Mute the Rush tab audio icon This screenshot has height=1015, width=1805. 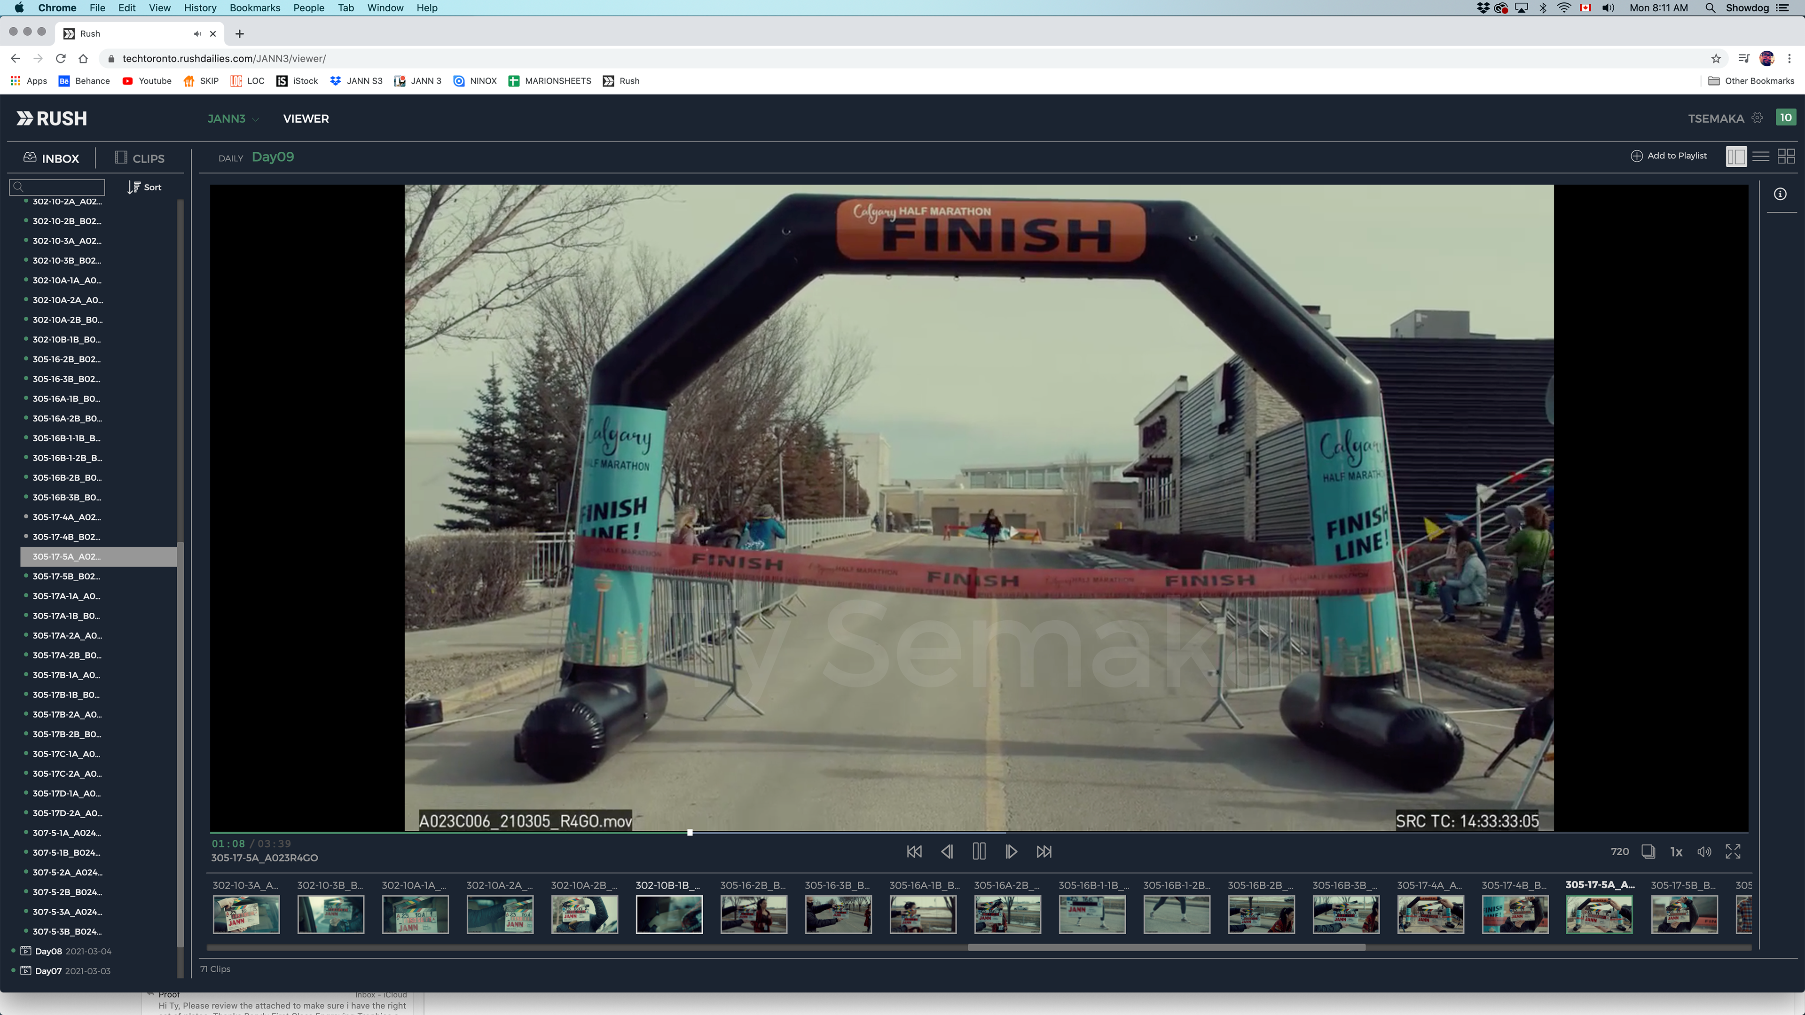click(x=197, y=34)
